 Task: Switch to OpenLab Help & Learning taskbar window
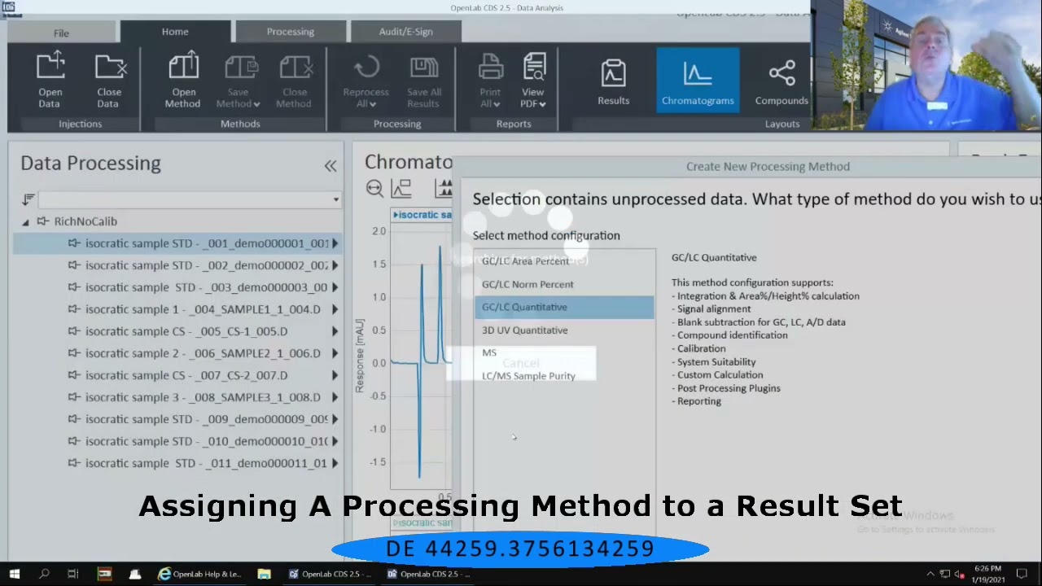[200, 574]
